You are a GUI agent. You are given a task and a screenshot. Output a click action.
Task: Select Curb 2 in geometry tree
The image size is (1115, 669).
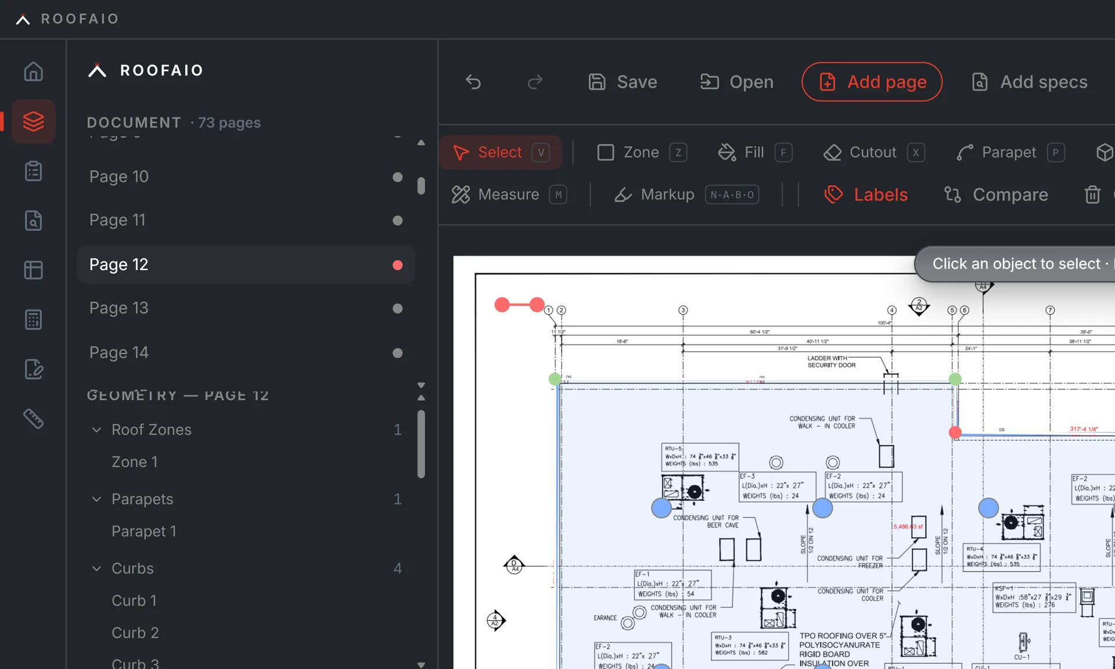135,633
